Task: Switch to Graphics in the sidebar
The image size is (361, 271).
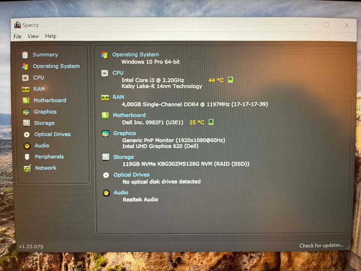Action: pyautogui.click(x=45, y=111)
